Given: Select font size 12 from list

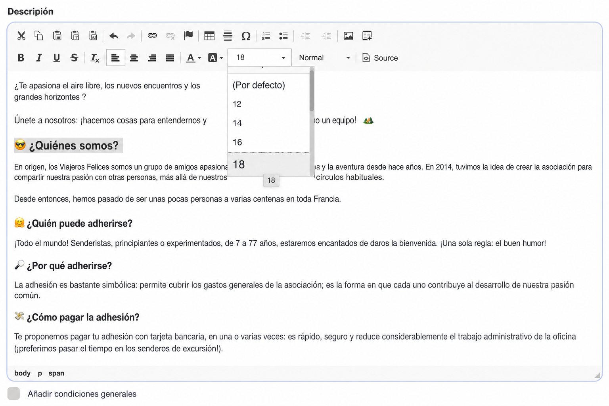Looking at the screenshot, I should click(x=268, y=104).
